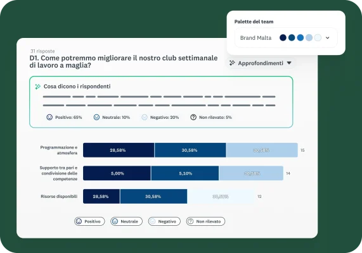Click the Non rilevato: 5% label

point(216,117)
